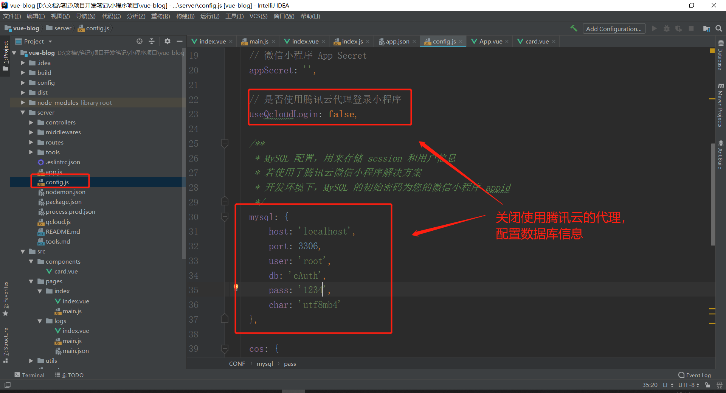Screen dimensions: 726x393
Task: Open Project panel settings gear
Action: click(168, 41)
